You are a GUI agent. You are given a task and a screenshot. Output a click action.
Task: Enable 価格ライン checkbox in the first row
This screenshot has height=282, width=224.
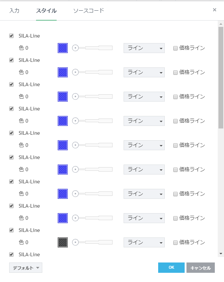(175, 48)
